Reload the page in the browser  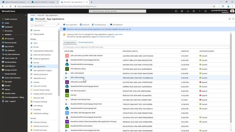(11, 7)
